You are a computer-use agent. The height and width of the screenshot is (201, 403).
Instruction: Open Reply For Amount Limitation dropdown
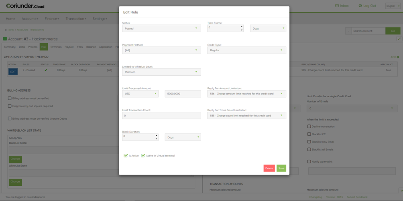247,94
